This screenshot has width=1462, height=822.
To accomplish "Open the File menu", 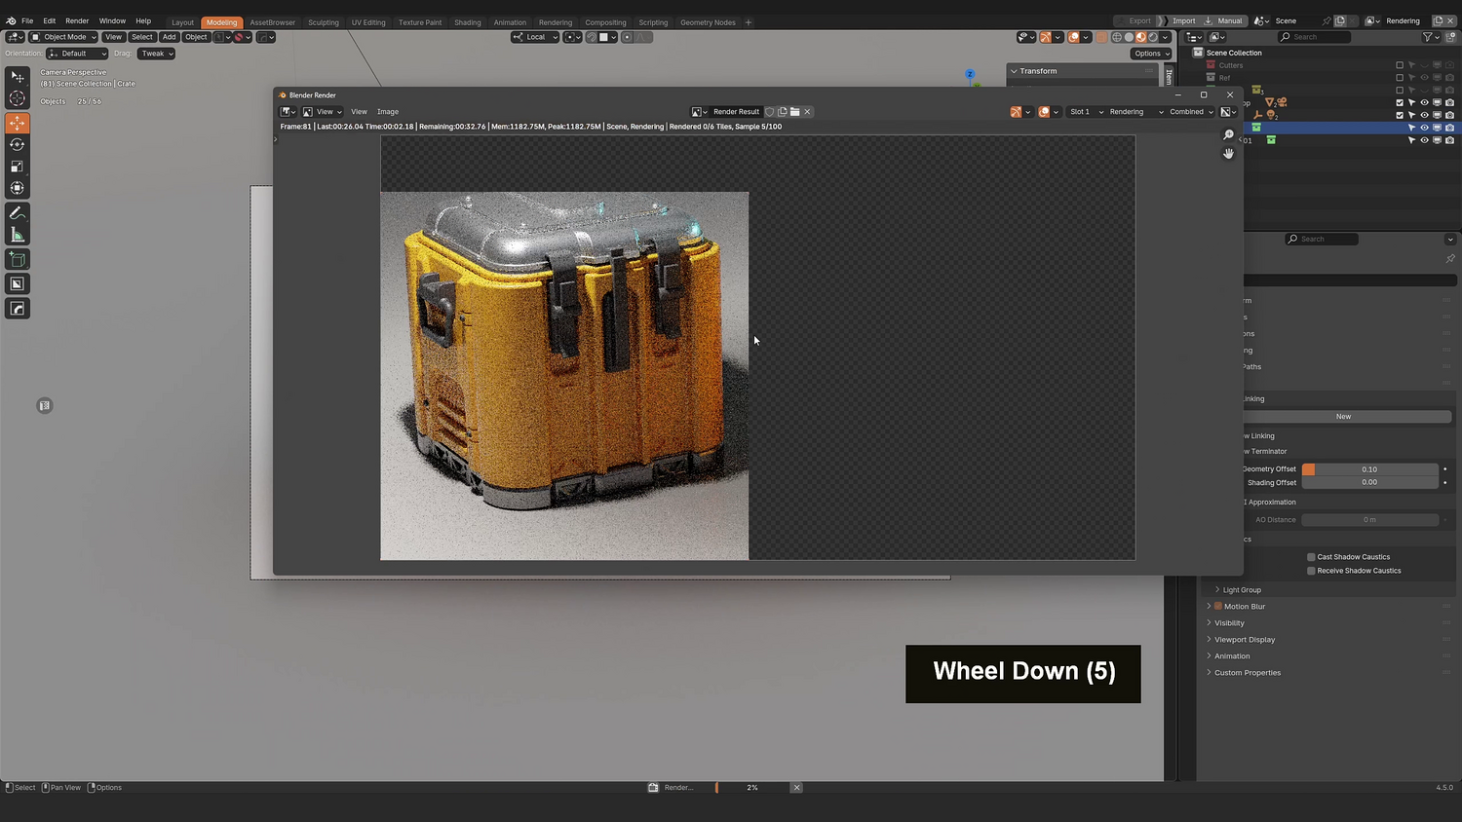I will (27, 20).
